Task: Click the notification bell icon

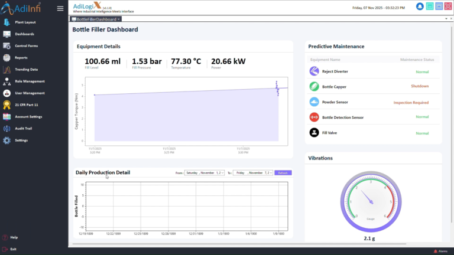Action: [420, 6]
